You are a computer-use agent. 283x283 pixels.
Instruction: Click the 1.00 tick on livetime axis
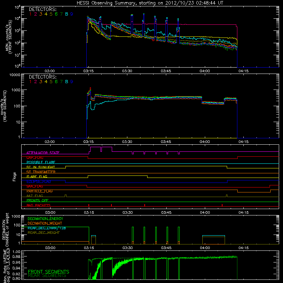(x=17, y=252)
